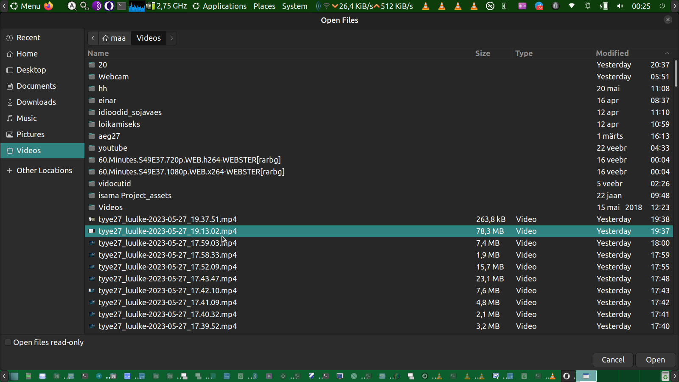Go to Home in the sidebar
The width and height of the screenshot is (679, 382).
point(27,54)
